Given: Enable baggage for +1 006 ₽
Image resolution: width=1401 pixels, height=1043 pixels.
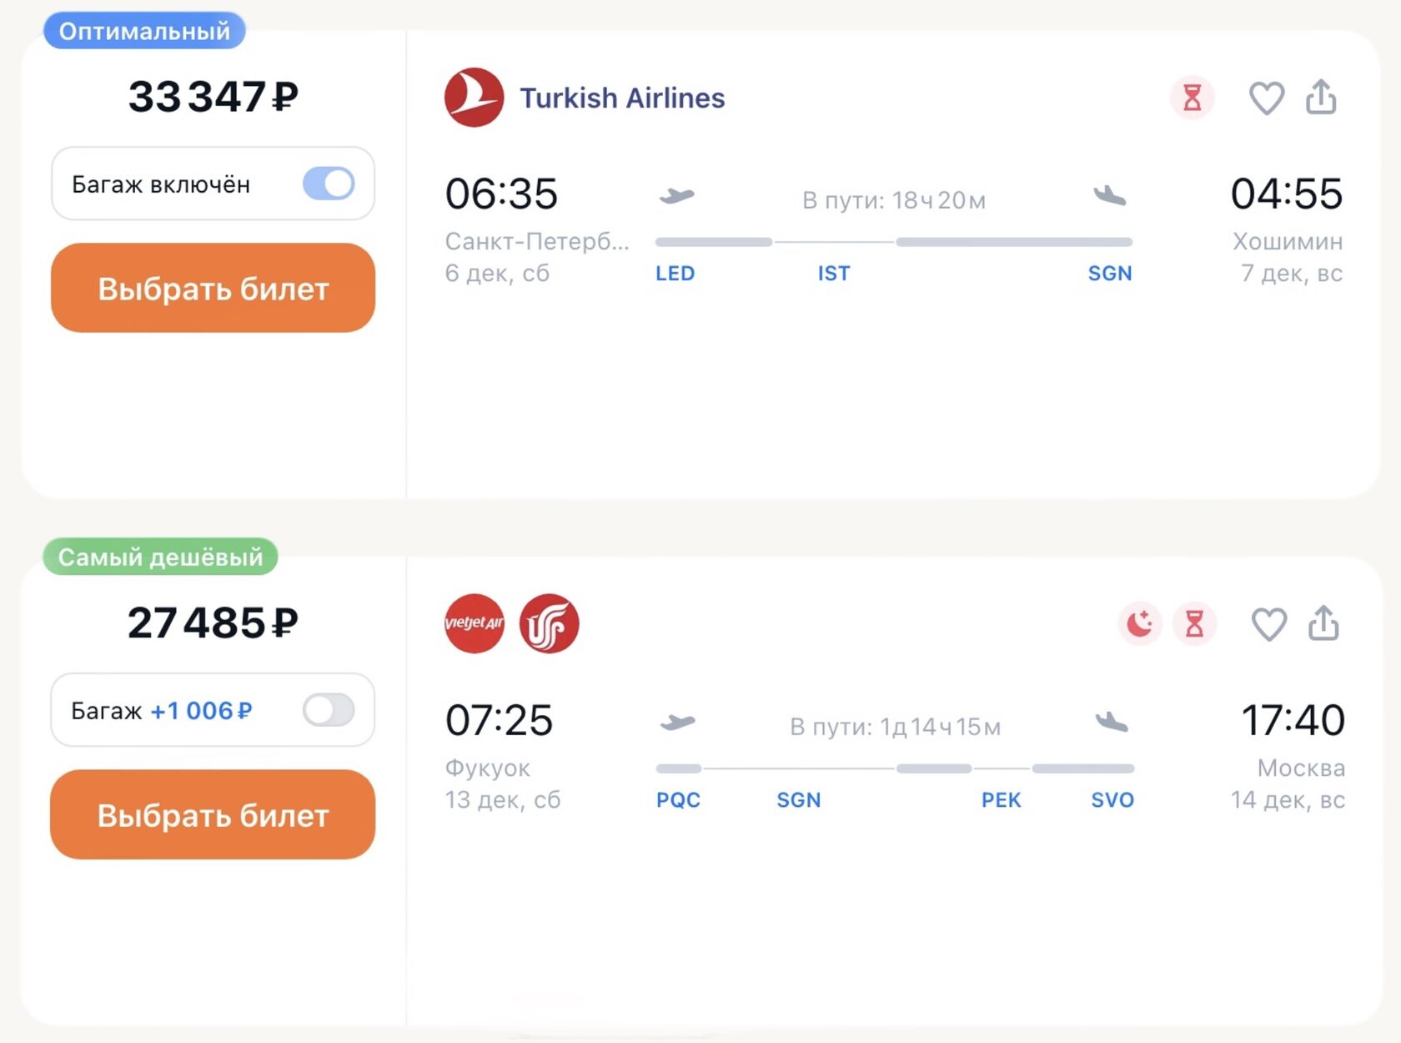Looking at the screenshot, I should pyautogui.click(x=329, y=710).
